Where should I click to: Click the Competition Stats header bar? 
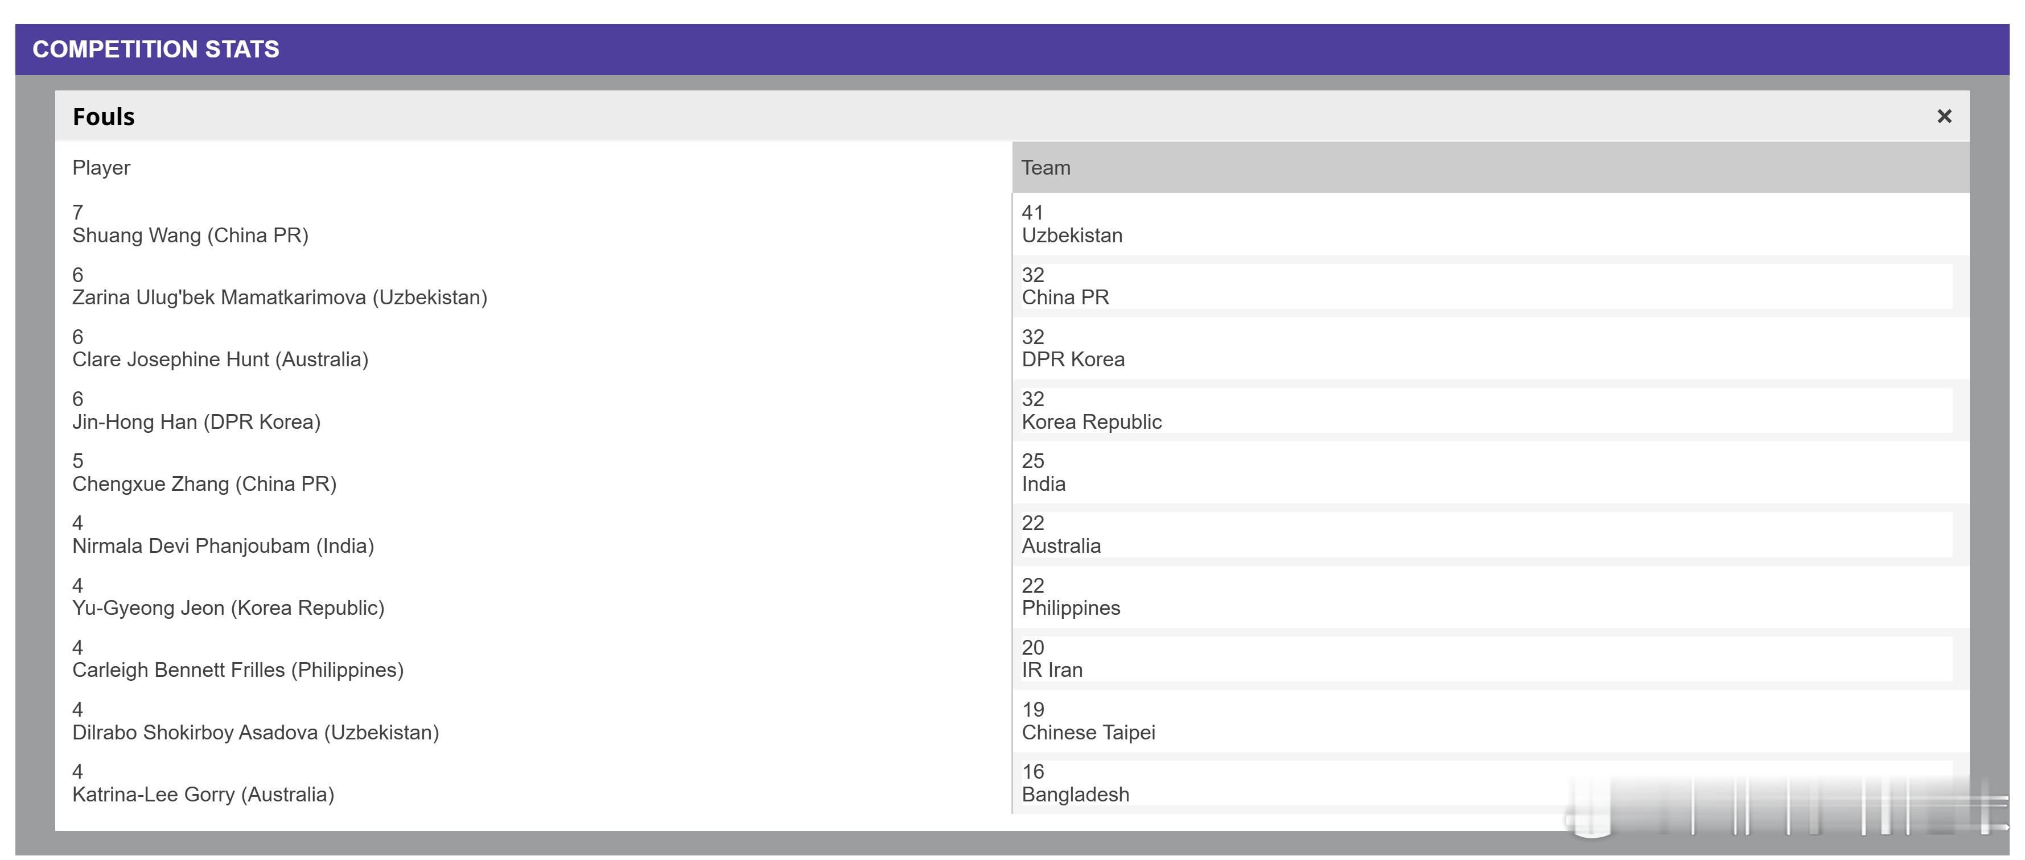[155, 49]
